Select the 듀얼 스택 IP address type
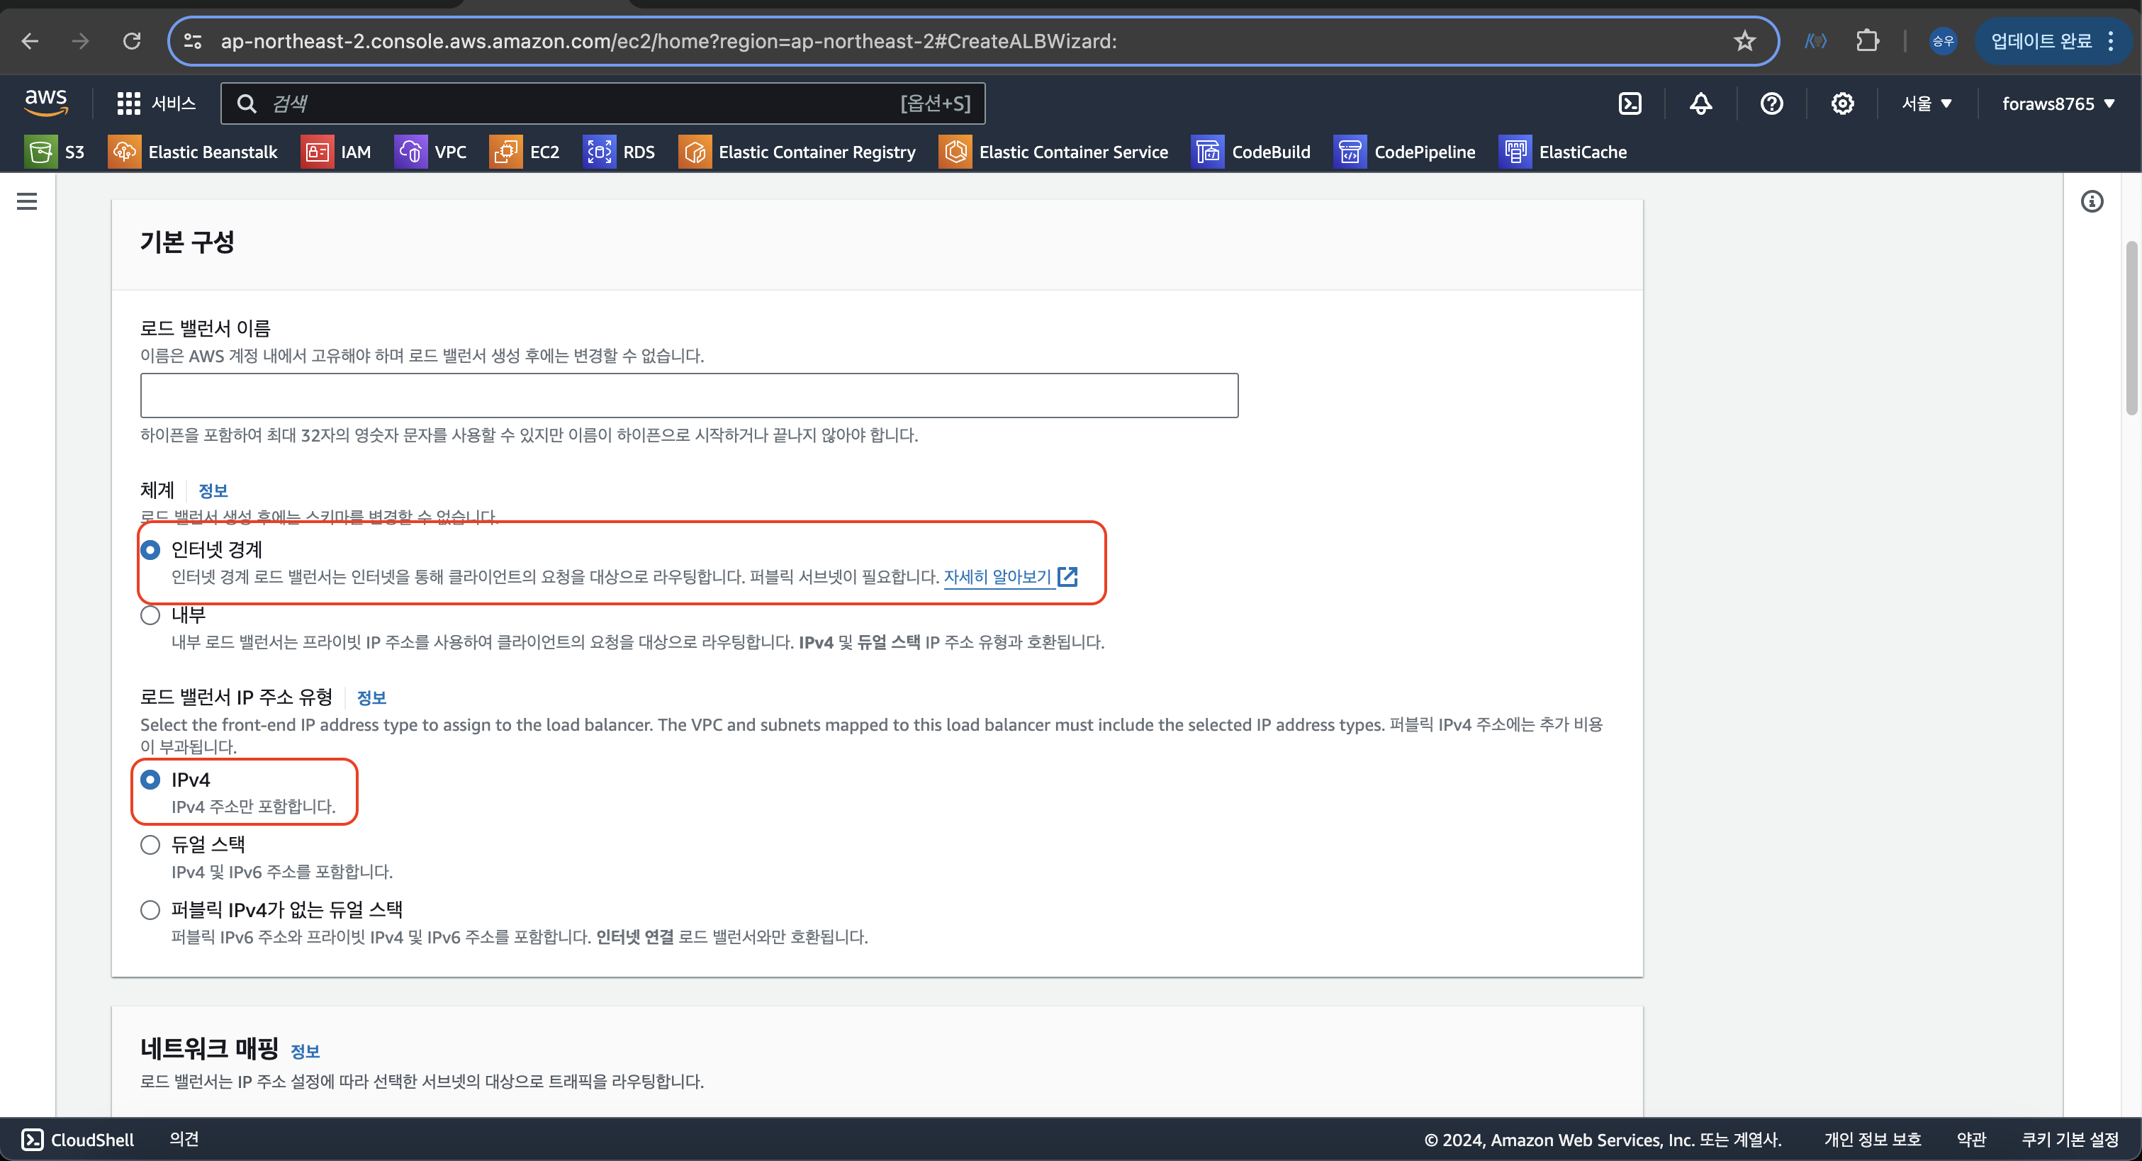The image size is (2142, 1161). (x=150, y=845)
